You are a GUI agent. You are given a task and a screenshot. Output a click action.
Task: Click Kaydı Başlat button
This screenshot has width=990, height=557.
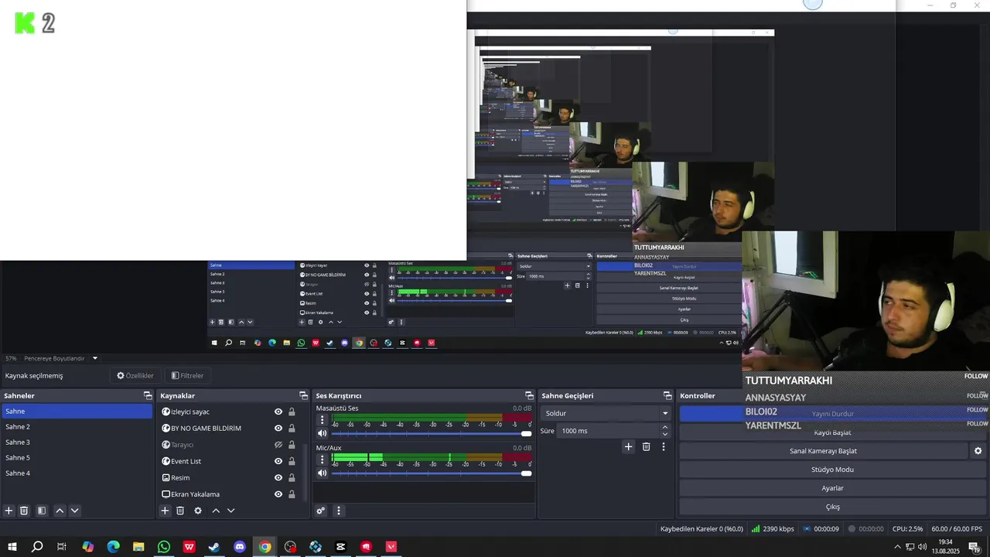click(x=832, y=432)
